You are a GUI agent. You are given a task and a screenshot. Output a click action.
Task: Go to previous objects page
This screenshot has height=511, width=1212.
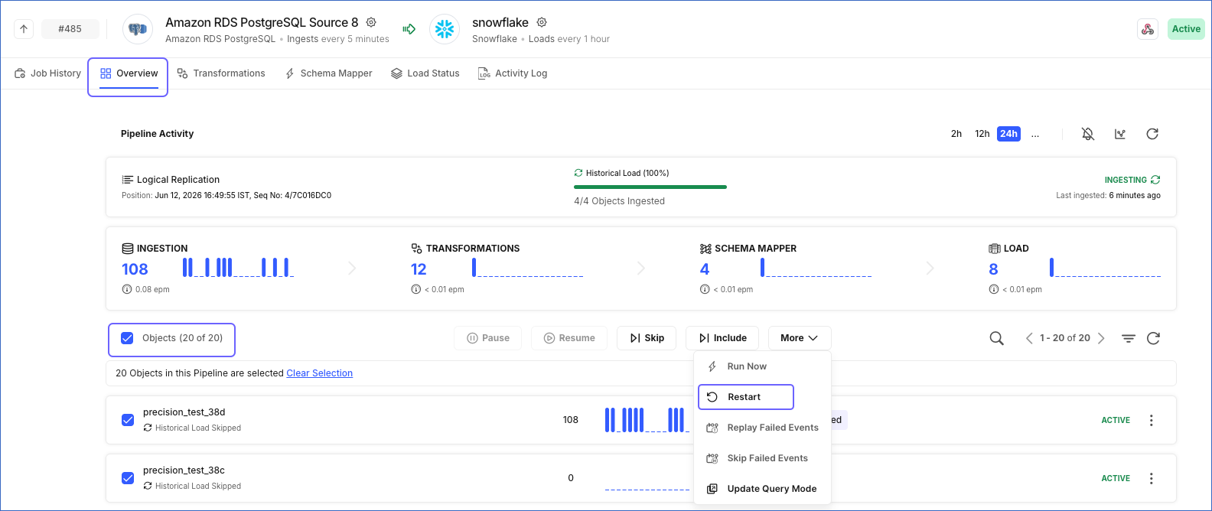point(1029,338)
